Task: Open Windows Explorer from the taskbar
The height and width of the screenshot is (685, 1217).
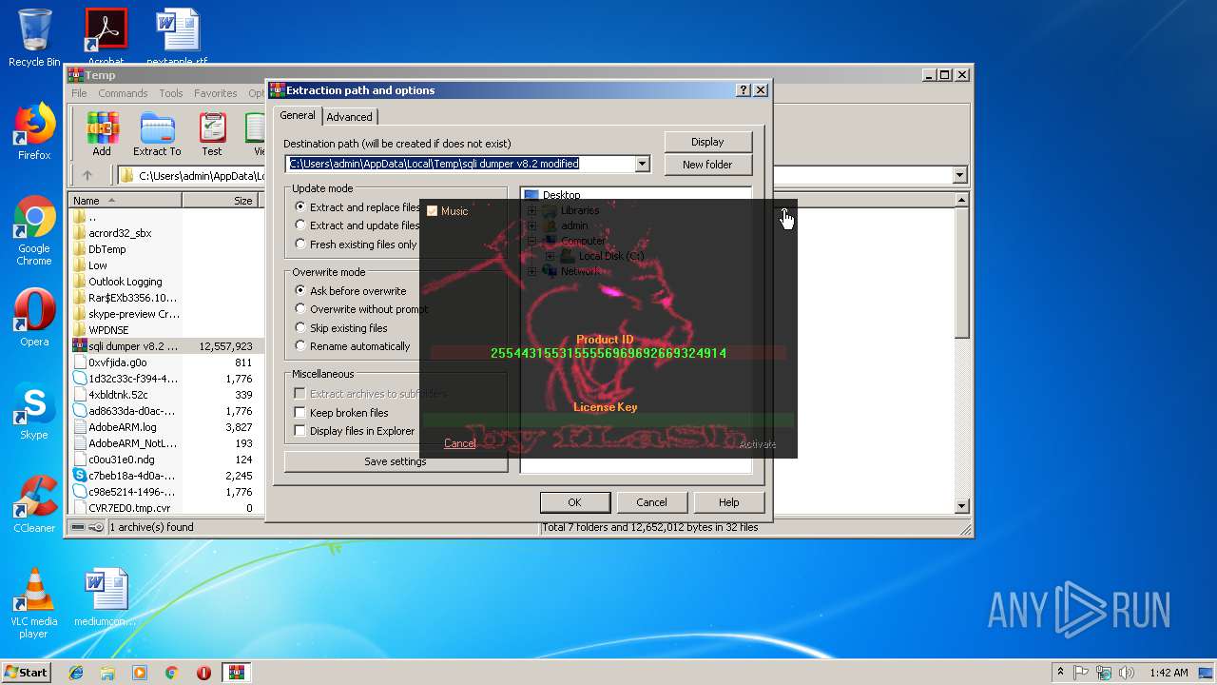Action: (x=107, y=673)
